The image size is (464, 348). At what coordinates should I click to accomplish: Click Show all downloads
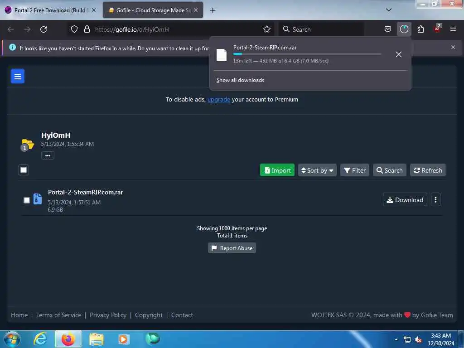[x=240, y=80]
